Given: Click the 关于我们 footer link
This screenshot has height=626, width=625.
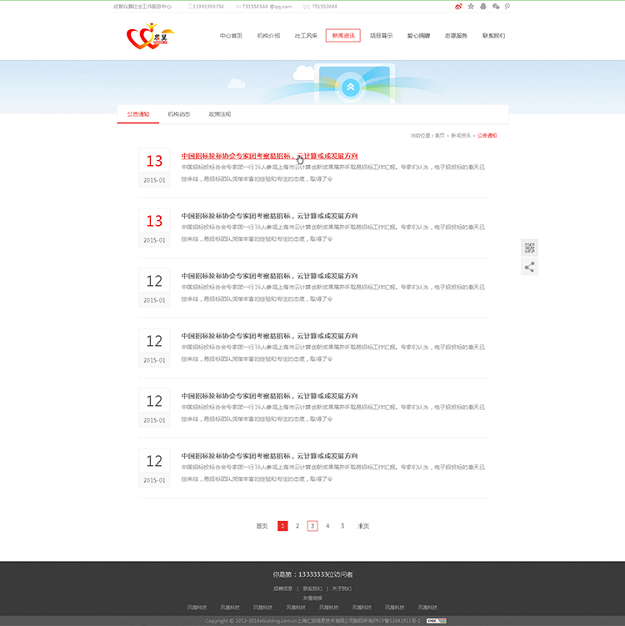Looking at the screenshot, I should coord(342,588).
